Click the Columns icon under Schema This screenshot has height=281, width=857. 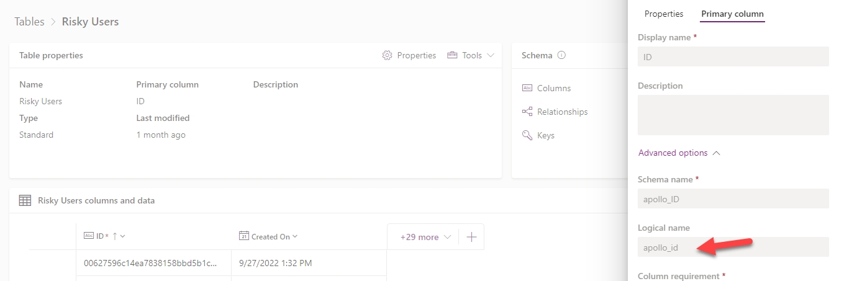tap(527, 88)
